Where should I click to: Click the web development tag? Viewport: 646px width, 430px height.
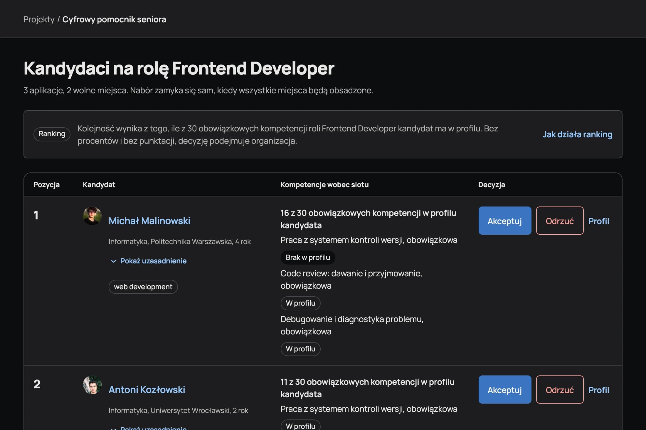[x=143, y=287]
